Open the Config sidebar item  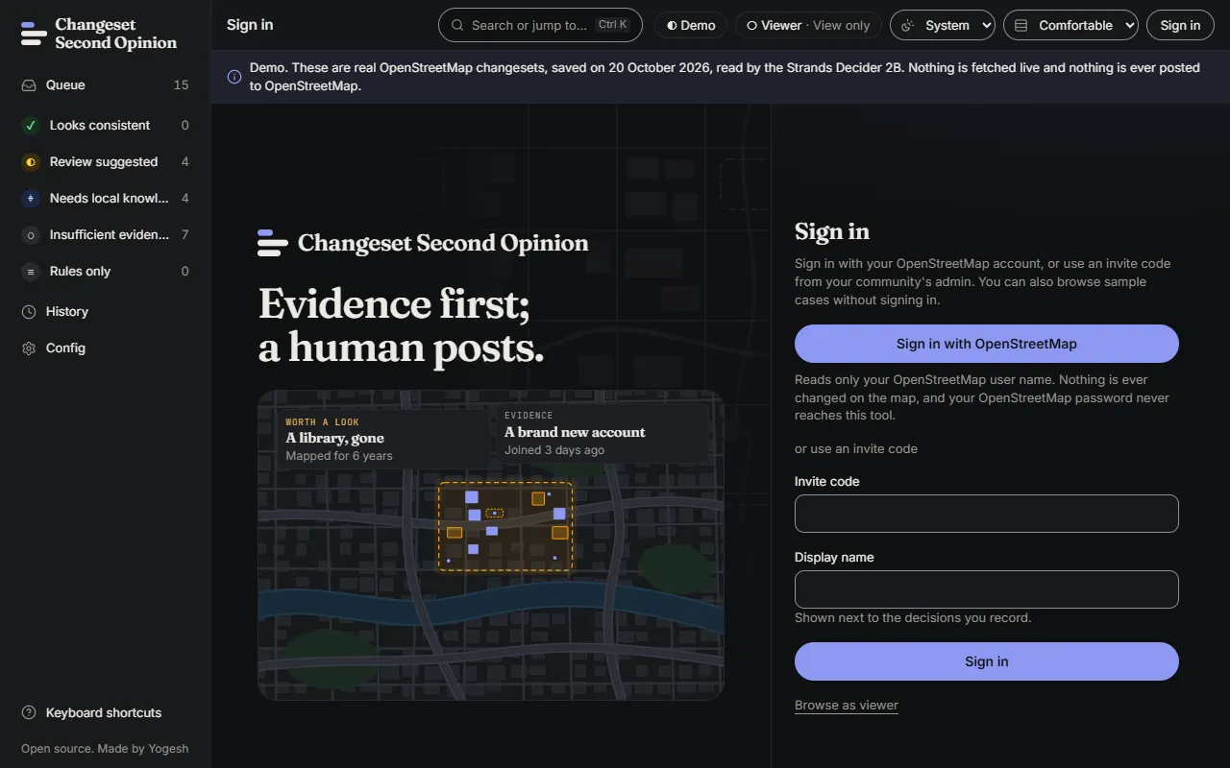point(106,348)
